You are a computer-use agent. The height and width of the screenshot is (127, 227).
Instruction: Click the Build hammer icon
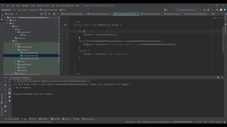[171, 10]
